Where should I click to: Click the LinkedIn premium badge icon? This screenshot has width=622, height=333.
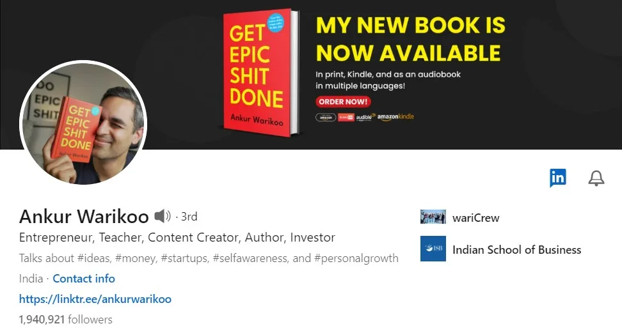557,178
